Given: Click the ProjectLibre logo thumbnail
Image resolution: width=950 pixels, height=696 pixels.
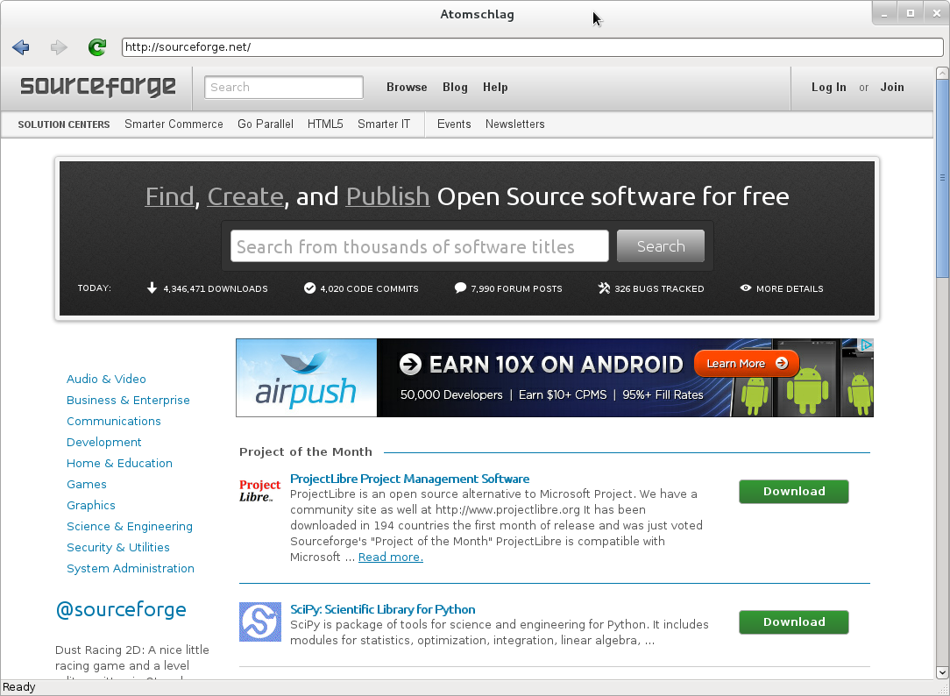Looking at the screenshot, I should pyautogui.click(x=259, y=491).
